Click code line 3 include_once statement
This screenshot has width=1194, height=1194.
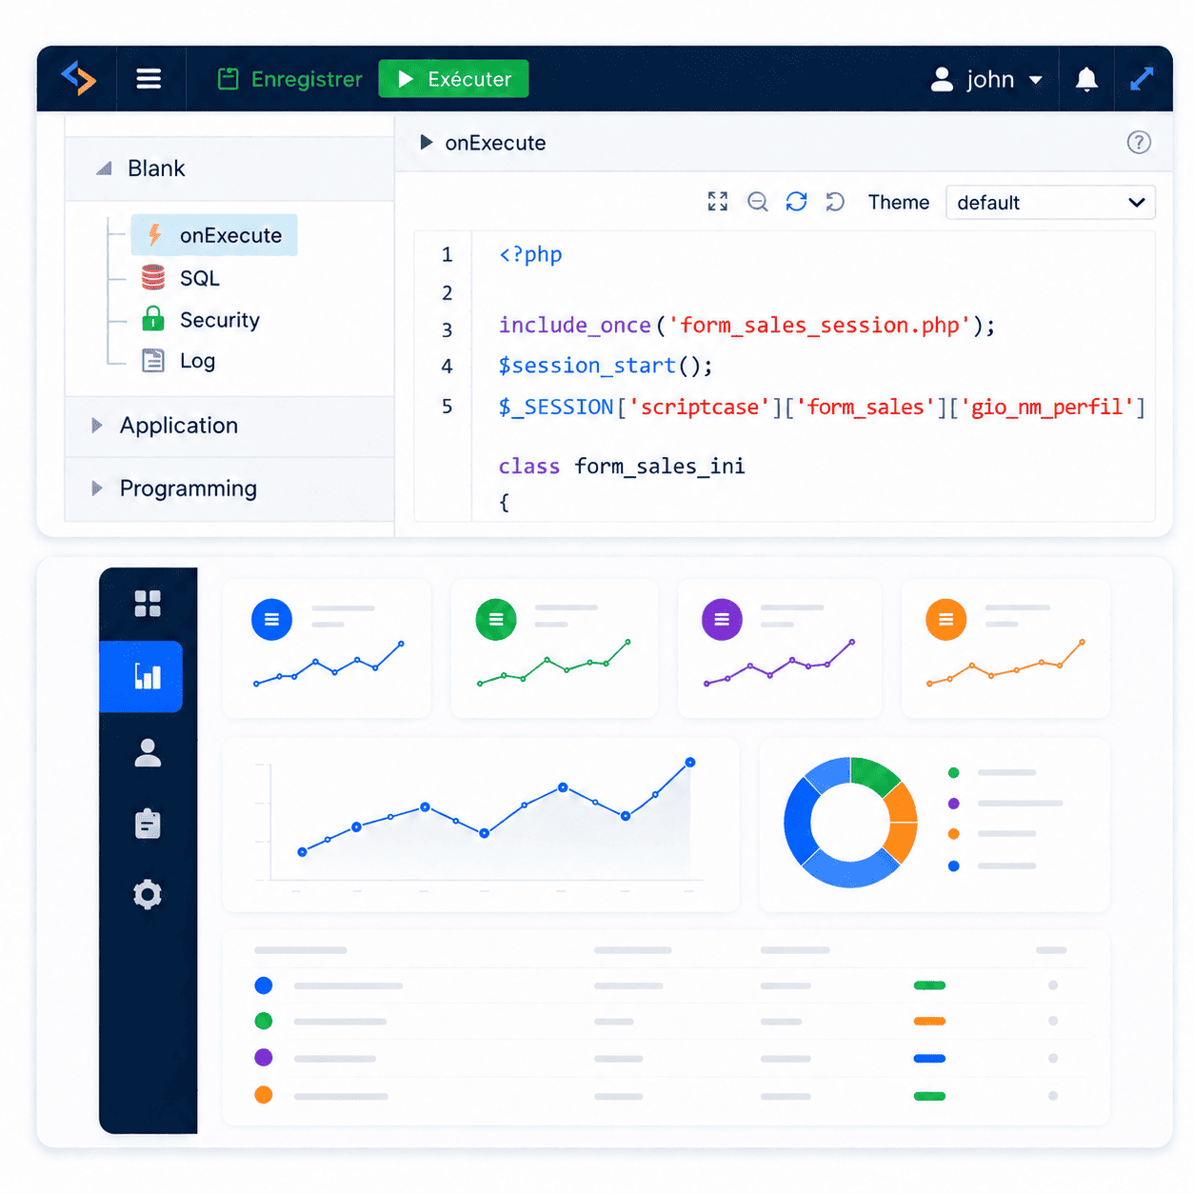pos(746,326)
